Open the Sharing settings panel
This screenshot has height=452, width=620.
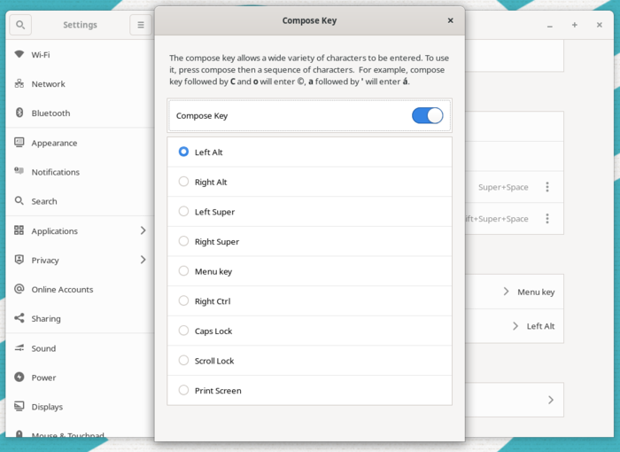(80, 319)
